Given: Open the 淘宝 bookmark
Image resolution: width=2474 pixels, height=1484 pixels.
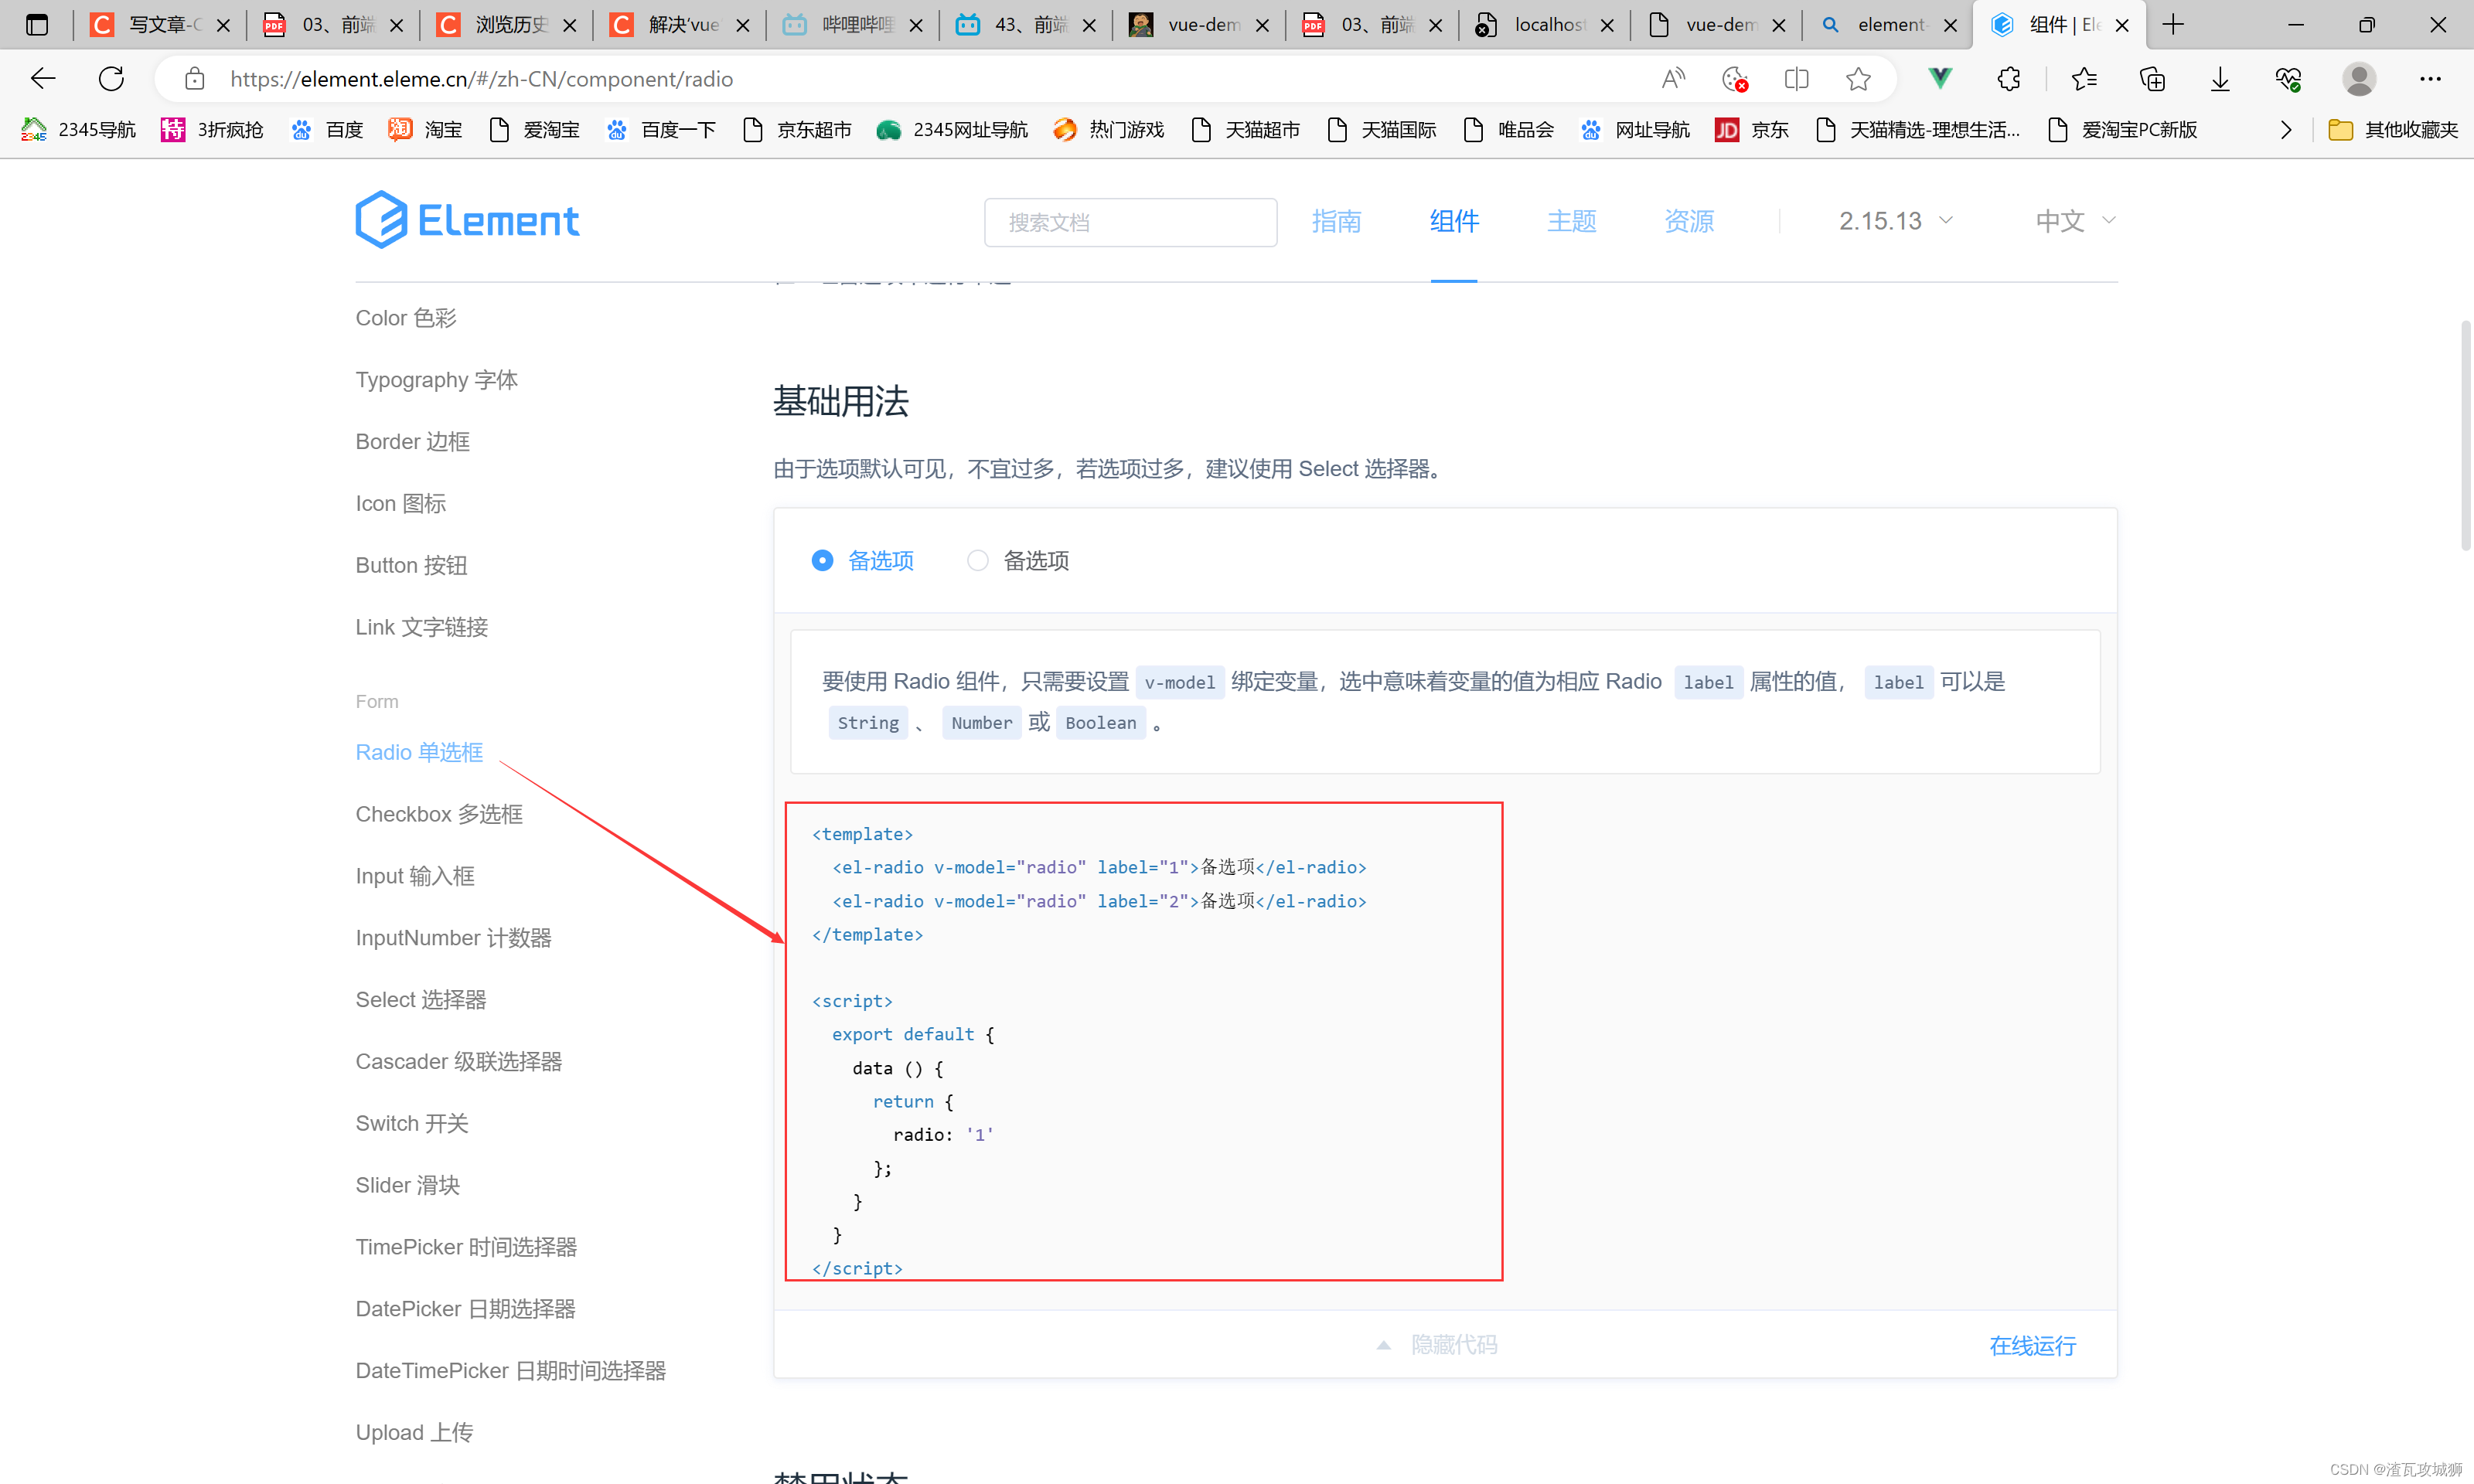Looking at the screenshot, I should [x=425, y=130].
